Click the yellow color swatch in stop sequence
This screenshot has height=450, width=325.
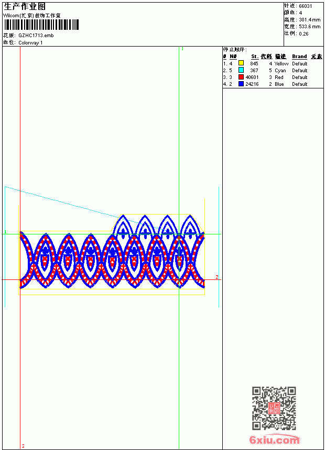(241, 63)
